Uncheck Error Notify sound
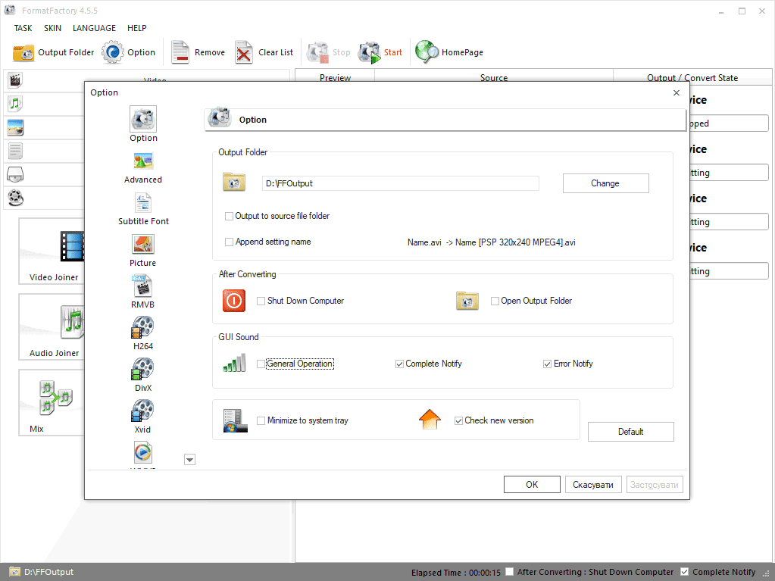 tap(547, 364)
